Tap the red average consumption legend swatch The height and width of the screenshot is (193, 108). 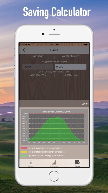[x=24, y=148]
